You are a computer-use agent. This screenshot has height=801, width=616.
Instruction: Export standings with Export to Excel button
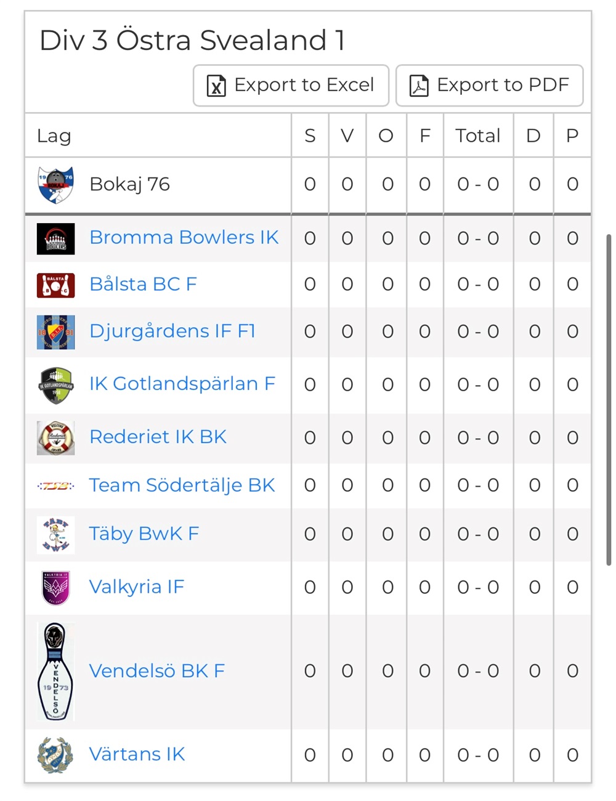pyautogui.click(x=291, y=85)
